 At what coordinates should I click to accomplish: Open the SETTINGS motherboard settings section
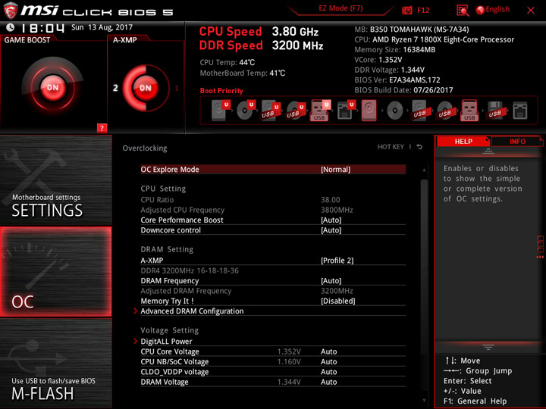point(56,180)
